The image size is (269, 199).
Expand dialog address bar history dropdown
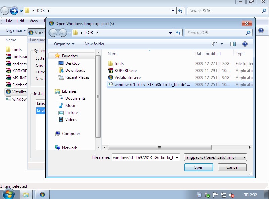pyautogui.click(x=170, y=33)
